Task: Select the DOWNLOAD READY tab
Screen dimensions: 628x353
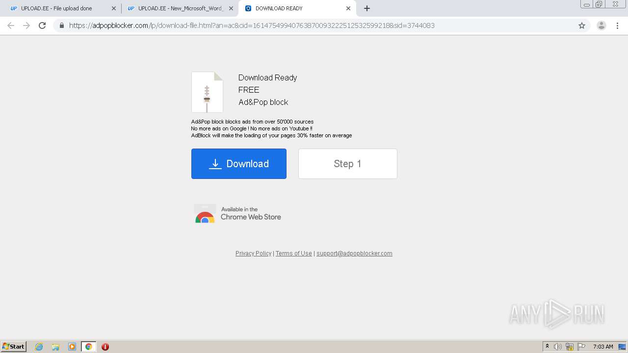Action: click(297, 8)
